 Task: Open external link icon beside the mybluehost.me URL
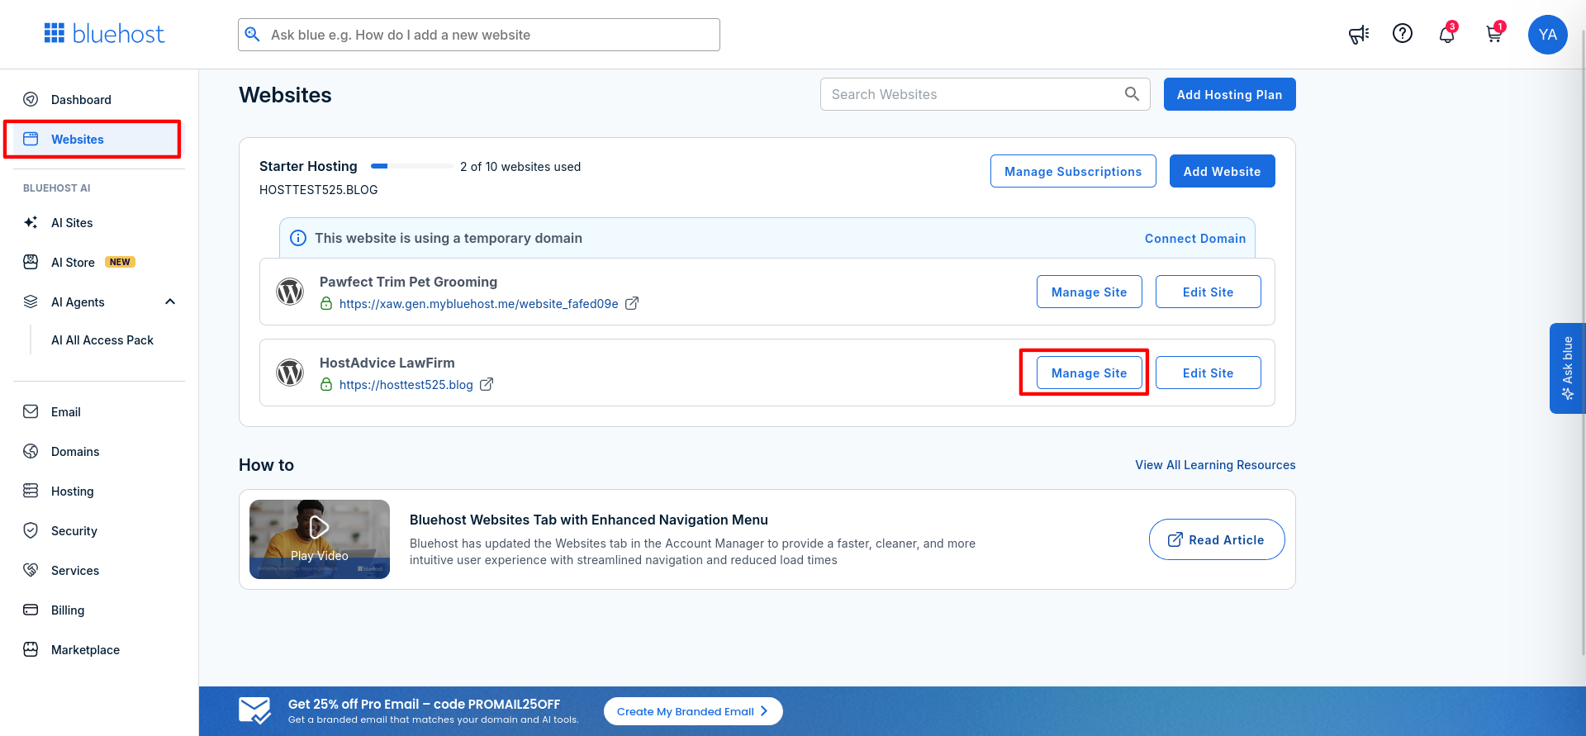click(x=632, y=303)
